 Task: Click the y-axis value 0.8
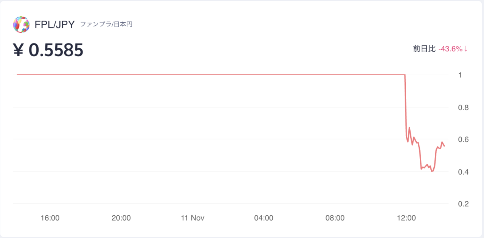coord(464,108)
